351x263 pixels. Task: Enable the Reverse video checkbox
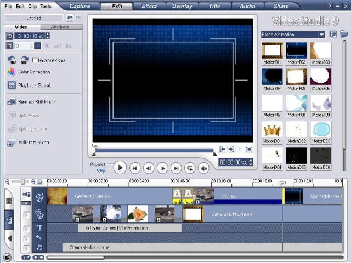(x=35, y=60)
